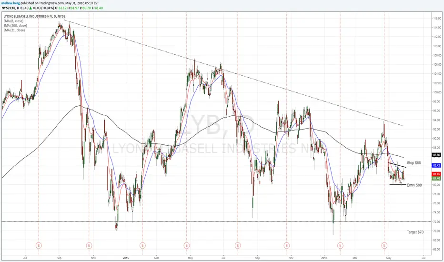Open the andrew.berg author link
This screenshot has width=444, height=262.
pyautogui.click(x=10, y=3)
